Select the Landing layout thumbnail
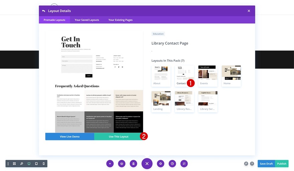 click(161, 102)
